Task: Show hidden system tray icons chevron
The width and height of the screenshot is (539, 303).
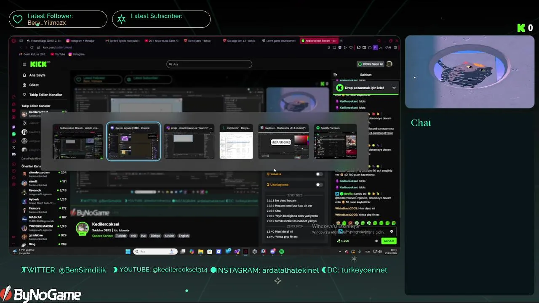Action: pyautogui.click(x=340, y=252)
